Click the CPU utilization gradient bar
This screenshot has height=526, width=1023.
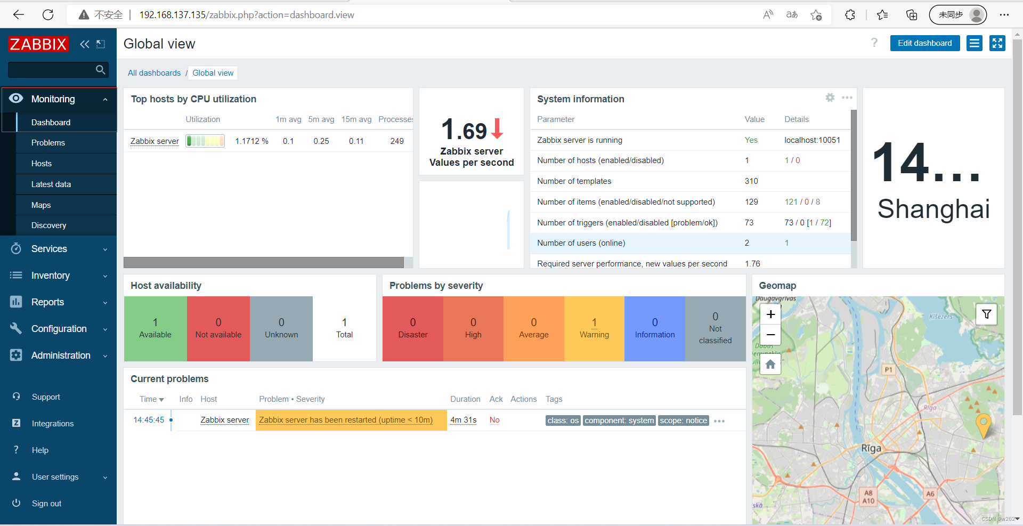(205, 141)
